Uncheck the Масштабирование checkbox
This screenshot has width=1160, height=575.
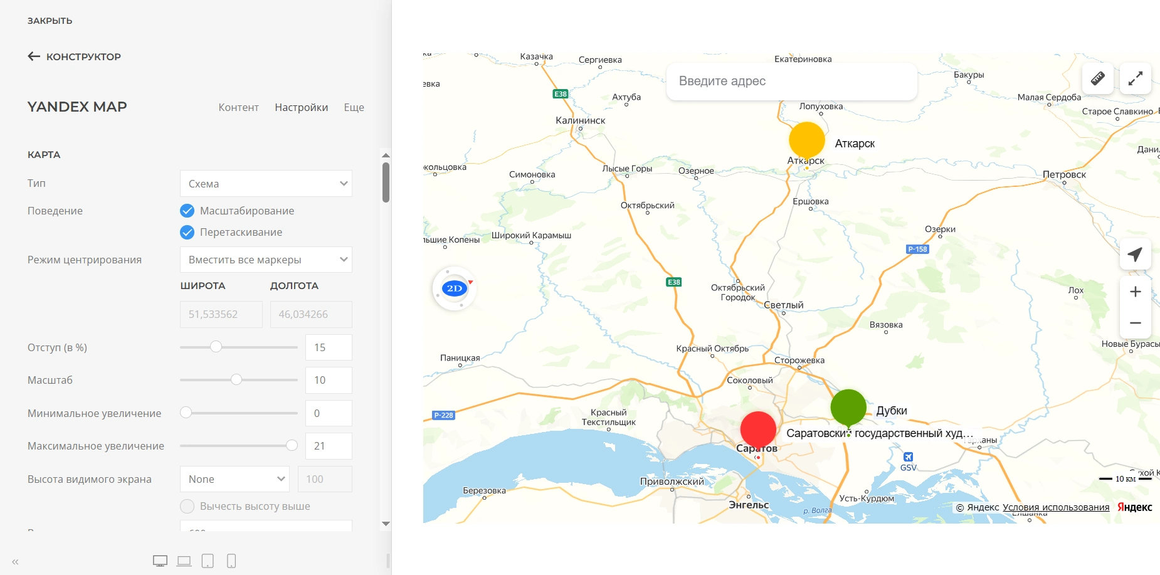click(187, 211)
